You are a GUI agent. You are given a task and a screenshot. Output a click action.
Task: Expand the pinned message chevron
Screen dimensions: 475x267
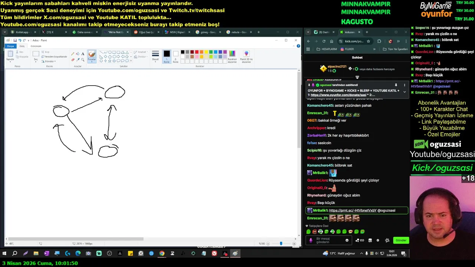click(404, 92)
